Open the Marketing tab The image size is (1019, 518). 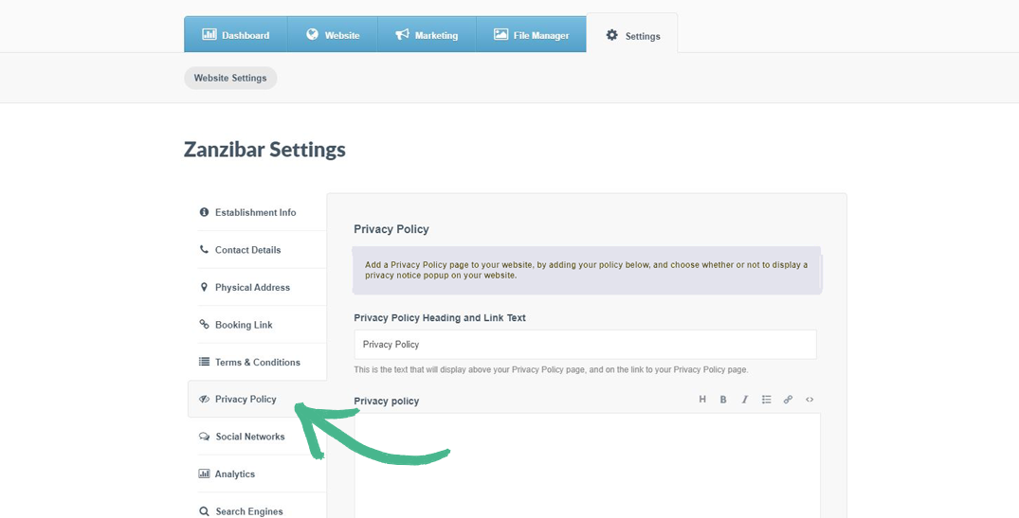tap(426, 35)
